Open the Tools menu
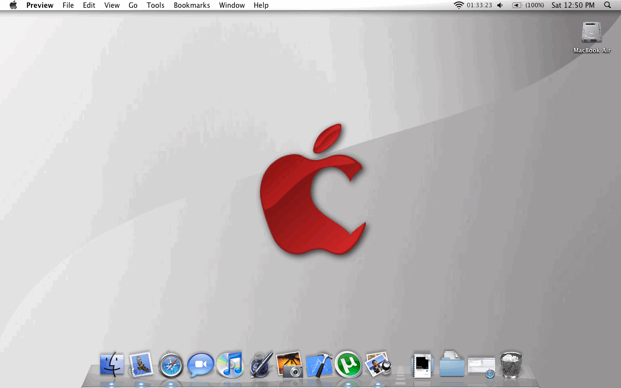The image size is (621, 388). 156,5
